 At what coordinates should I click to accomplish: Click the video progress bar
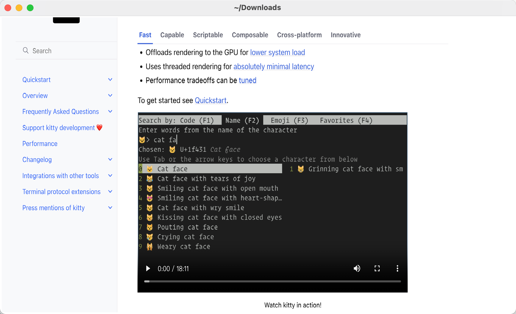[272, 281]
